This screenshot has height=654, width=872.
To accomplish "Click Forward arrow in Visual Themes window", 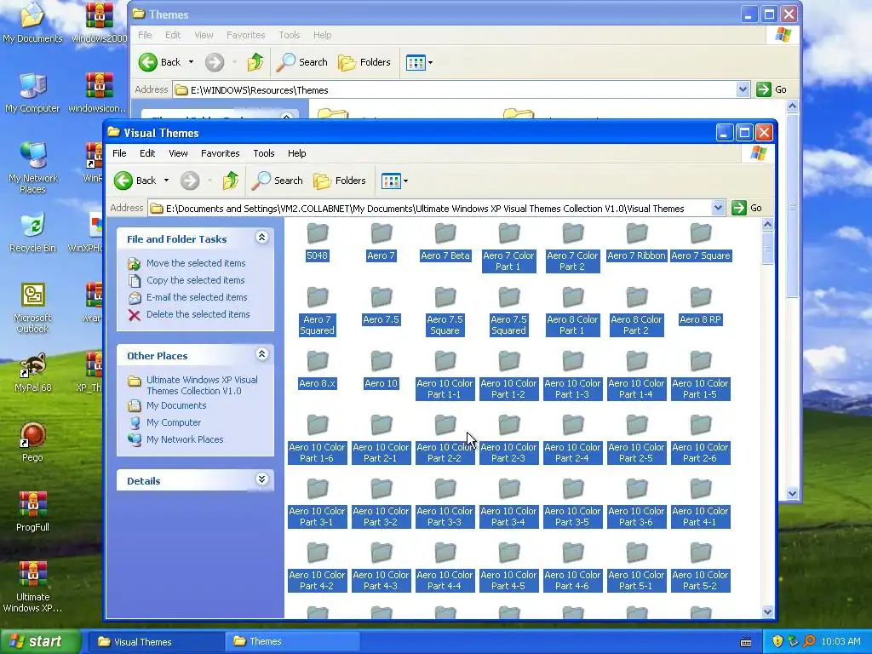I will 190,181.
